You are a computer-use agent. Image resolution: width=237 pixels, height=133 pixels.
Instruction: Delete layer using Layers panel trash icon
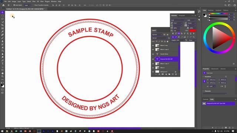tap(176, 74)
